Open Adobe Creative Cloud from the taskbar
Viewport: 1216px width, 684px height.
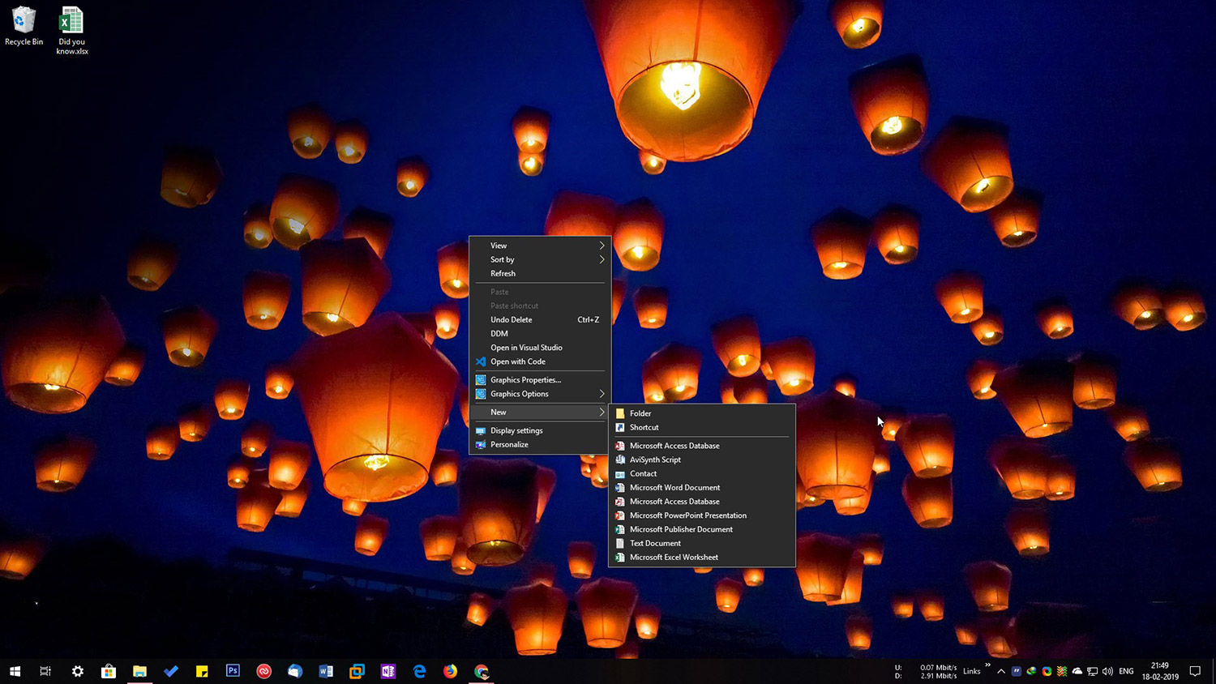pos(263,671)
